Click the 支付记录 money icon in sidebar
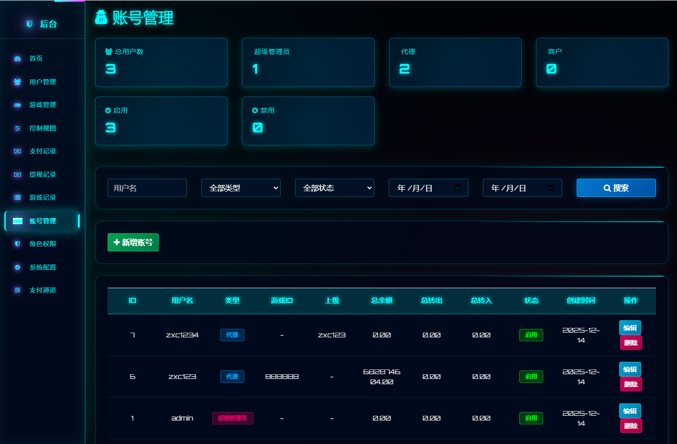This screenshot has height=444, width=677. [18, 151]
